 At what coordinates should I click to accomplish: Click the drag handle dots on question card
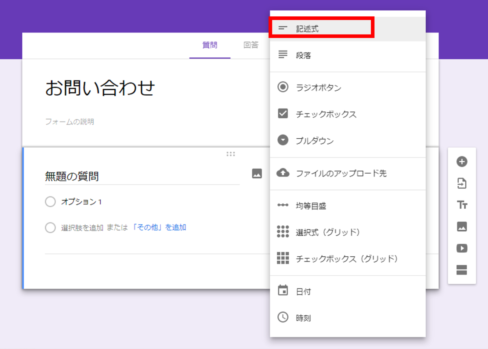tap(231, 154)
